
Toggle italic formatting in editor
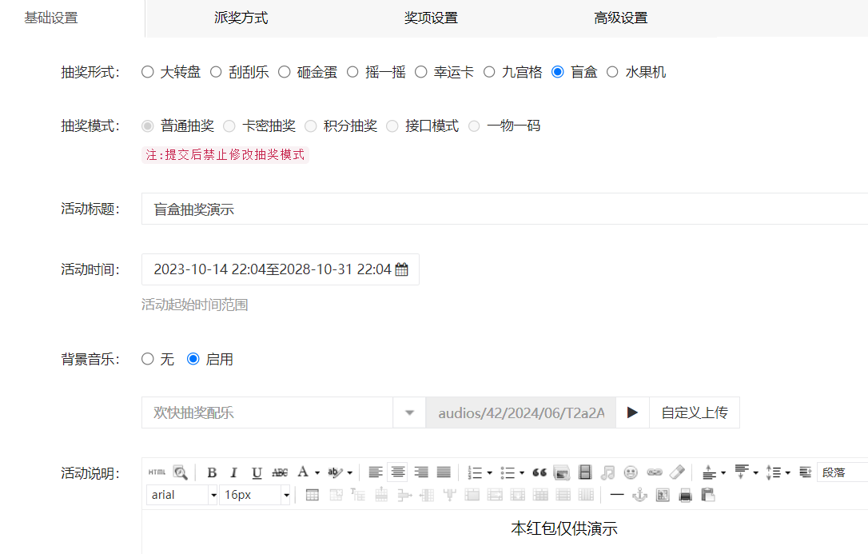pos(233,472)
